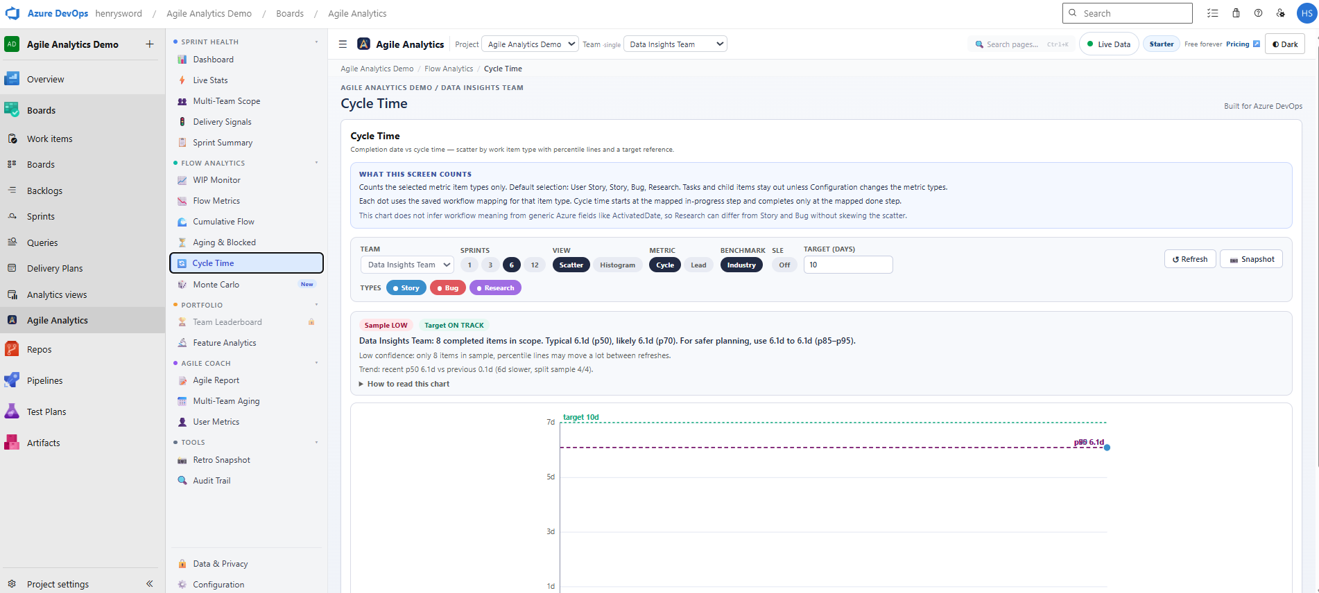Screen dimensions: 1319x593
Task: Click the Azure DevOps Search box
Action: click(x=1127, y=13)
